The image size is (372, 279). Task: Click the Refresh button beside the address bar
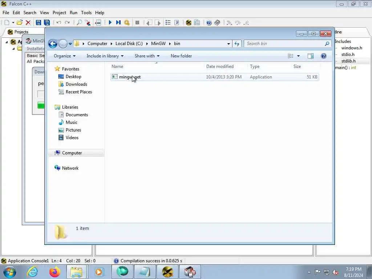click(237, 44)
